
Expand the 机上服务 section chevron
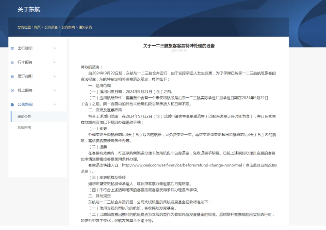coord(55,90)
